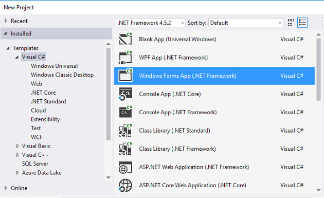
Task: Collapse the Visual C# tree node
Action: click(x=17, y=57)
